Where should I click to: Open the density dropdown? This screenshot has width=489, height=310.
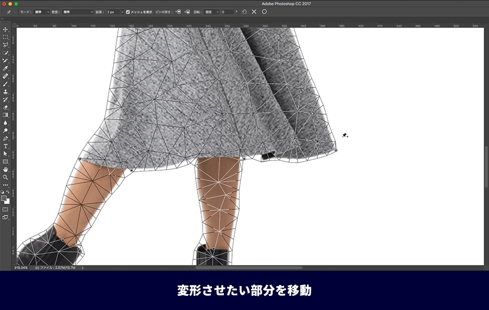[x=78, y=12]
